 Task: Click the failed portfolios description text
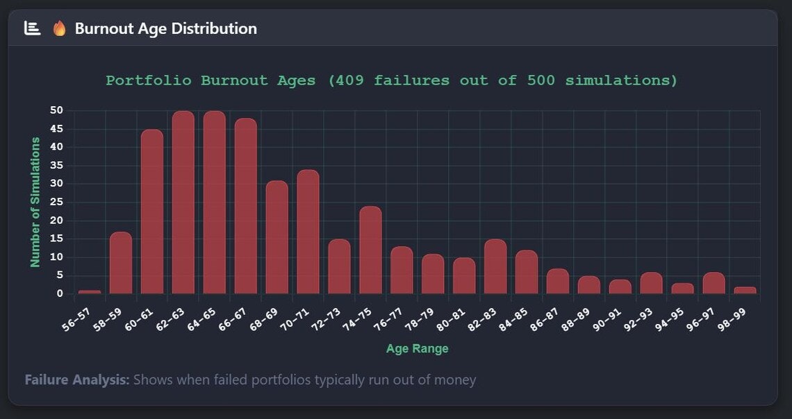(304, 379)
